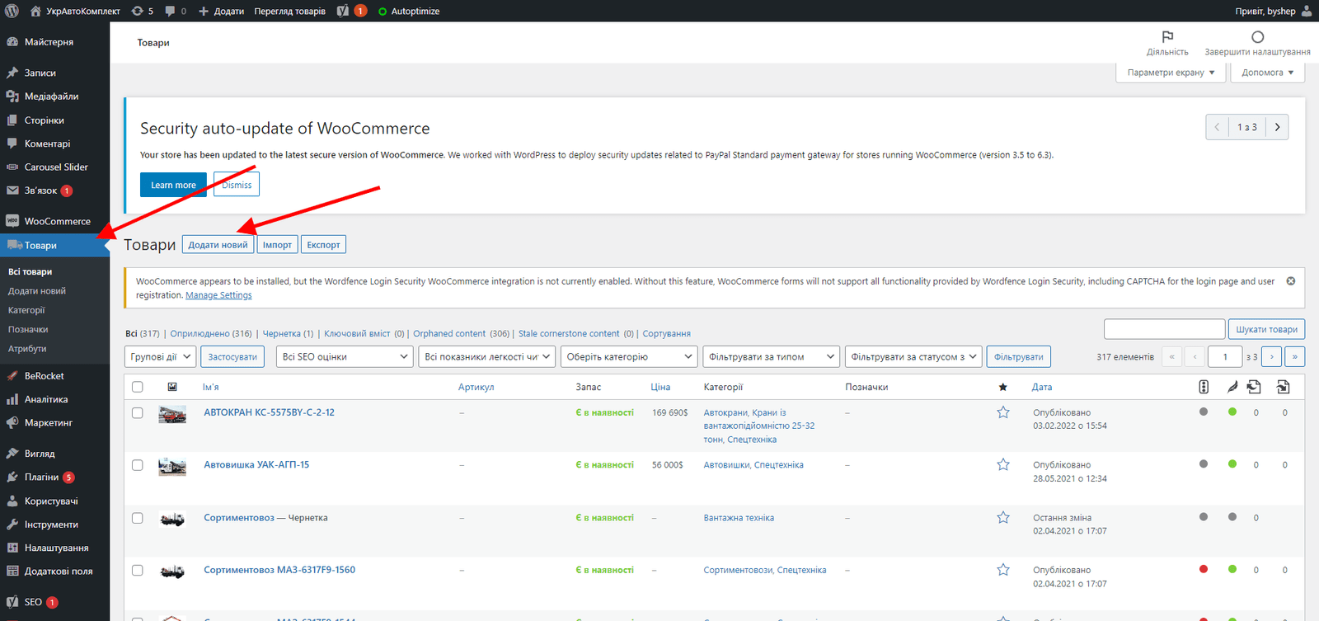Open thumbnail of АВТОКРАН КС-5575BY-C-2-12
This screenshot has height=621, width=1319.
(x=172, y=414)
